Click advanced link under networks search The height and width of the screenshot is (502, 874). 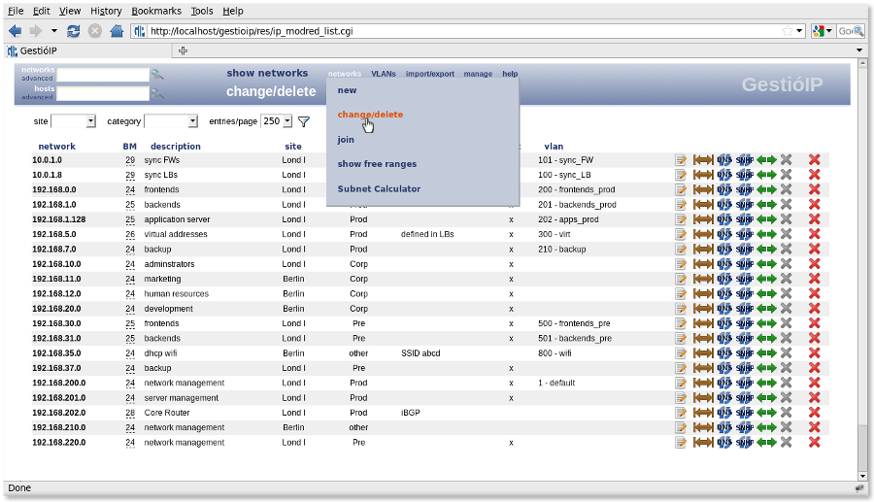coord(38,79)
